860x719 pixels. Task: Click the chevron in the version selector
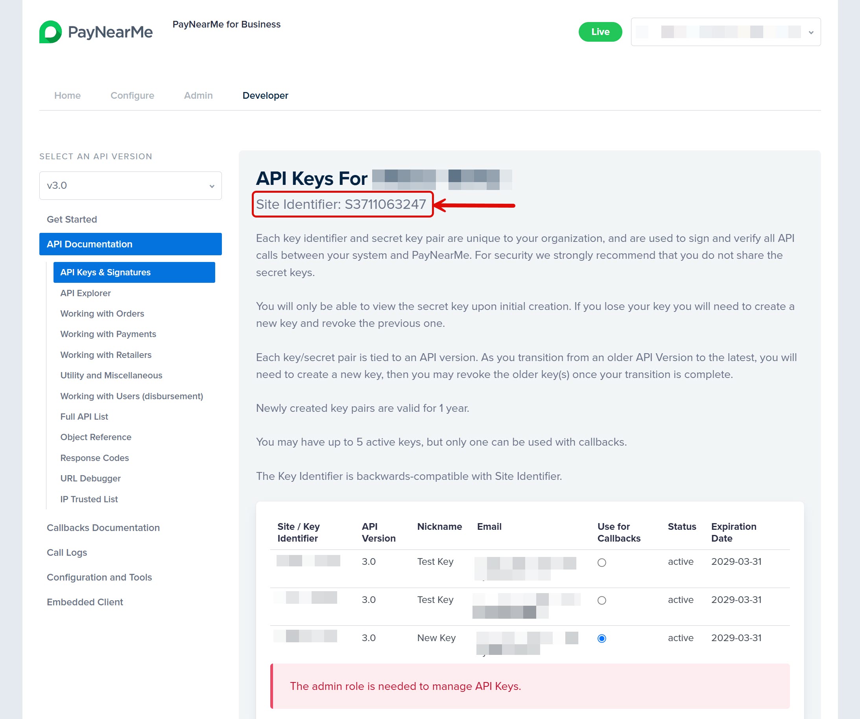(x=212, y=186)
